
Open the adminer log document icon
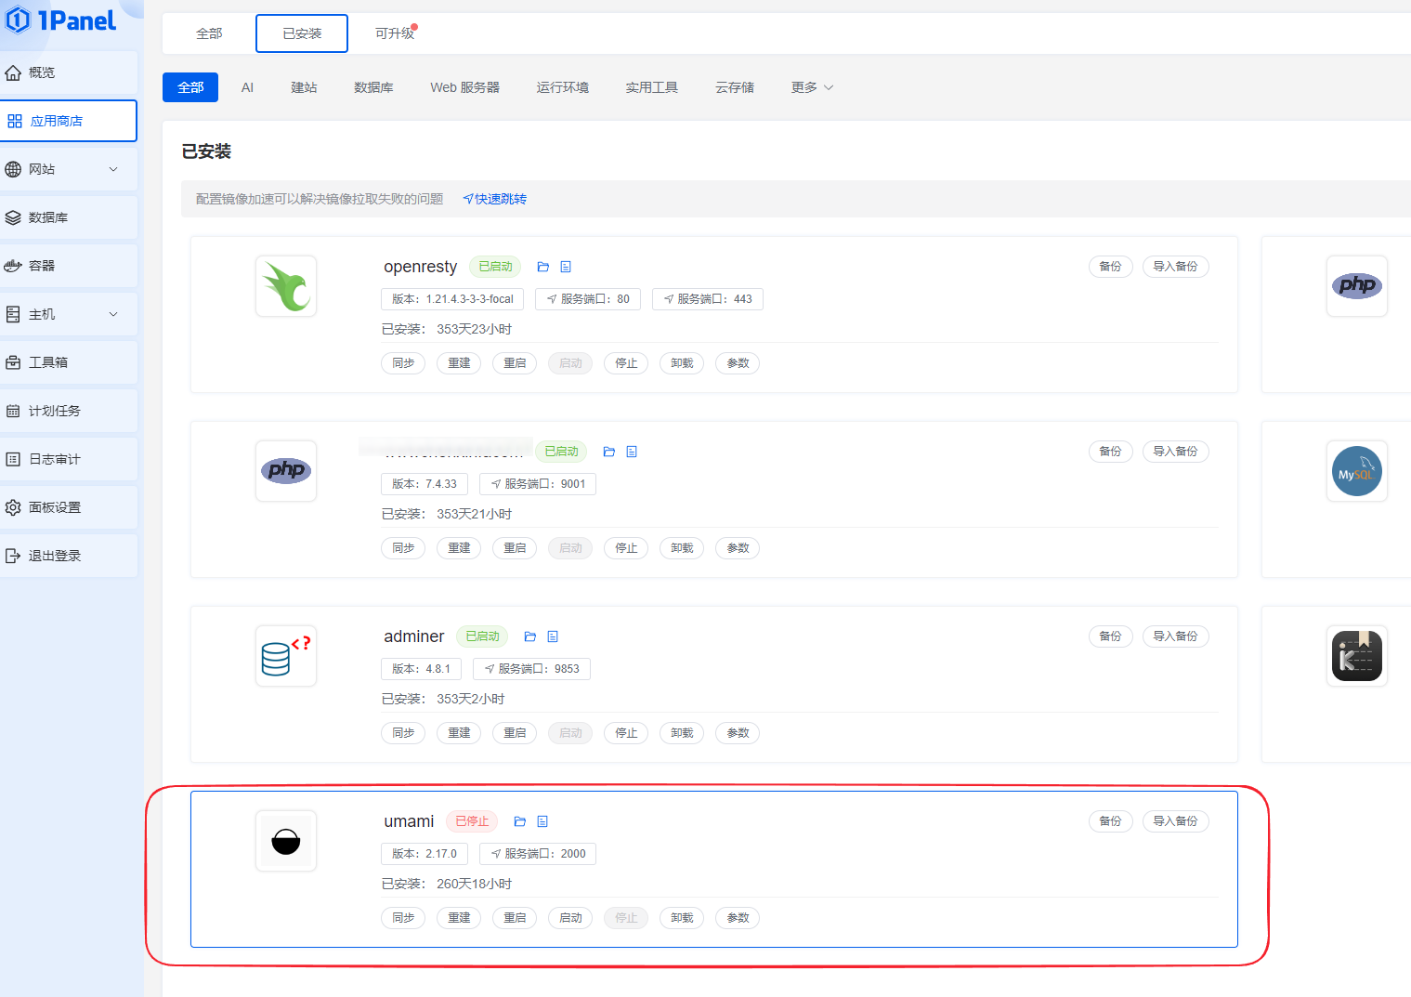click(553, 636)
